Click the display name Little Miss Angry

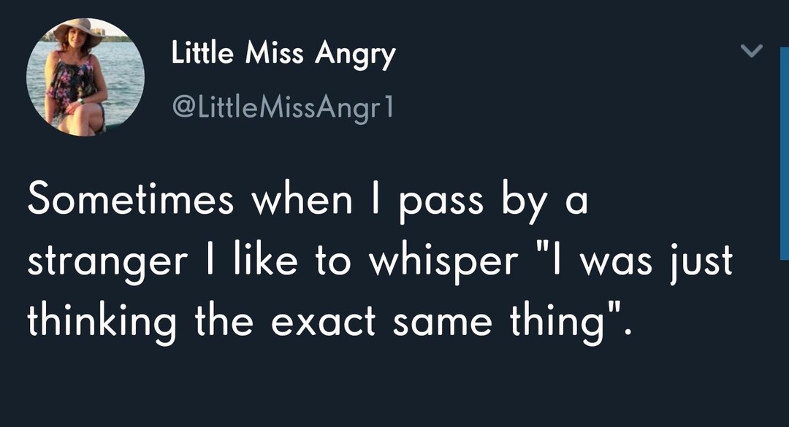tap(283, 52)
